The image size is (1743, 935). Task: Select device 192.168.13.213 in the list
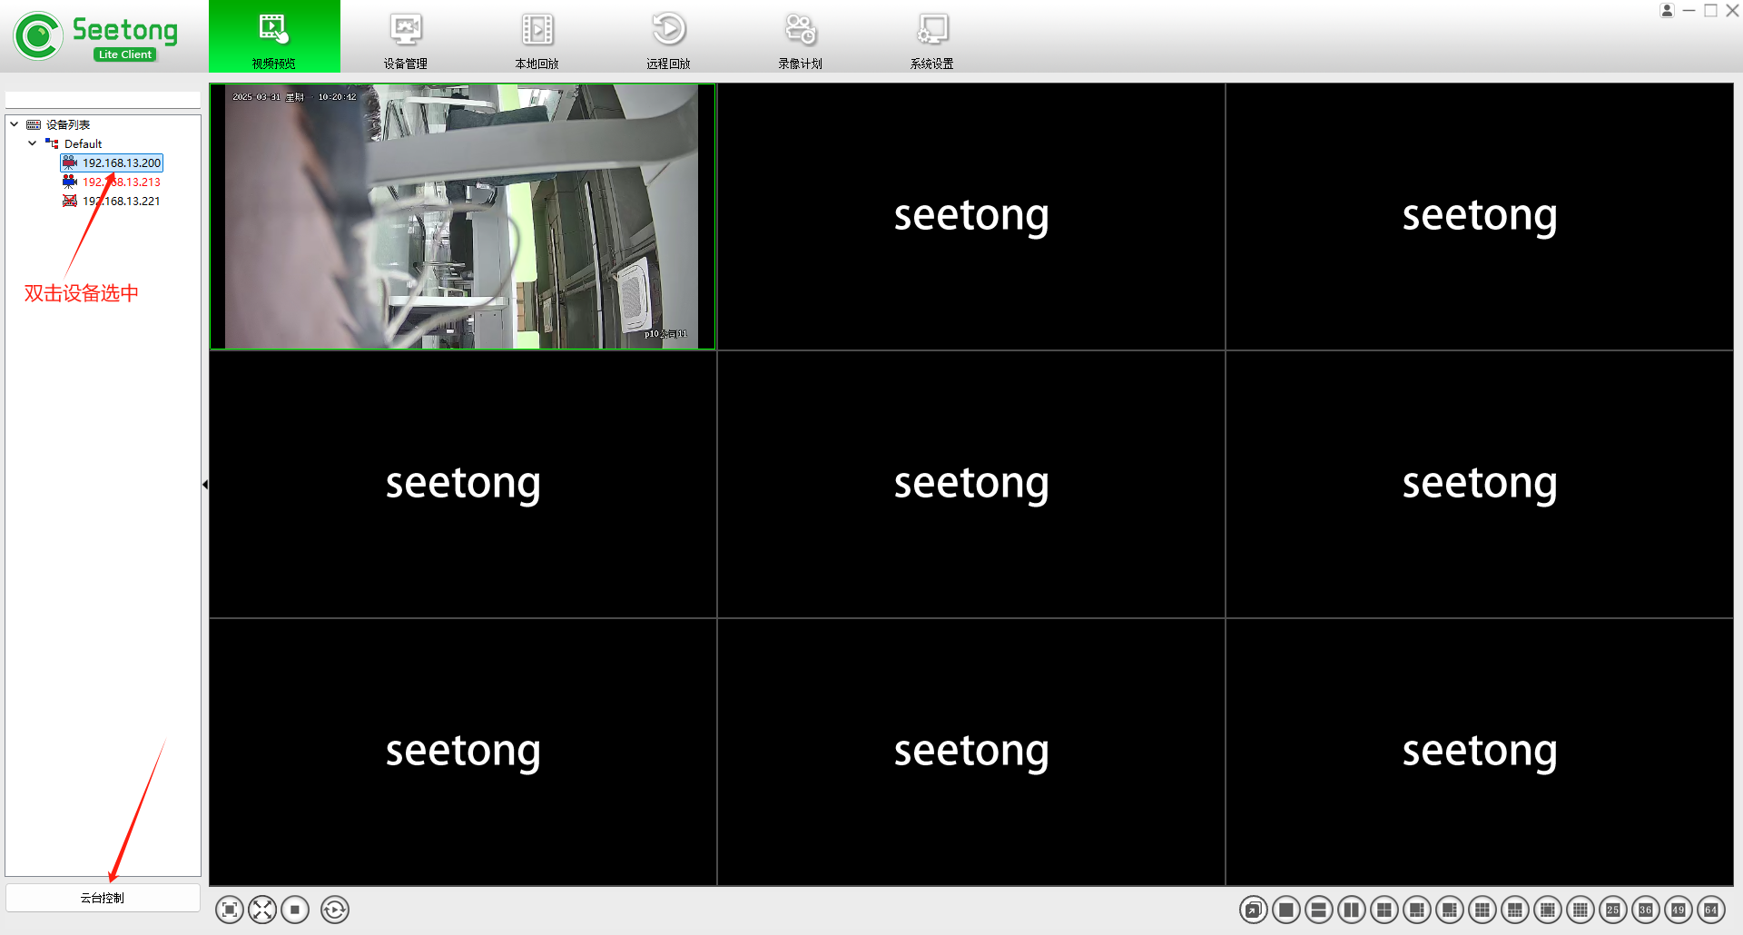122,182
